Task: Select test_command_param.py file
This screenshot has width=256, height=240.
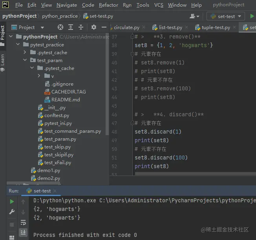Action: 69,131
